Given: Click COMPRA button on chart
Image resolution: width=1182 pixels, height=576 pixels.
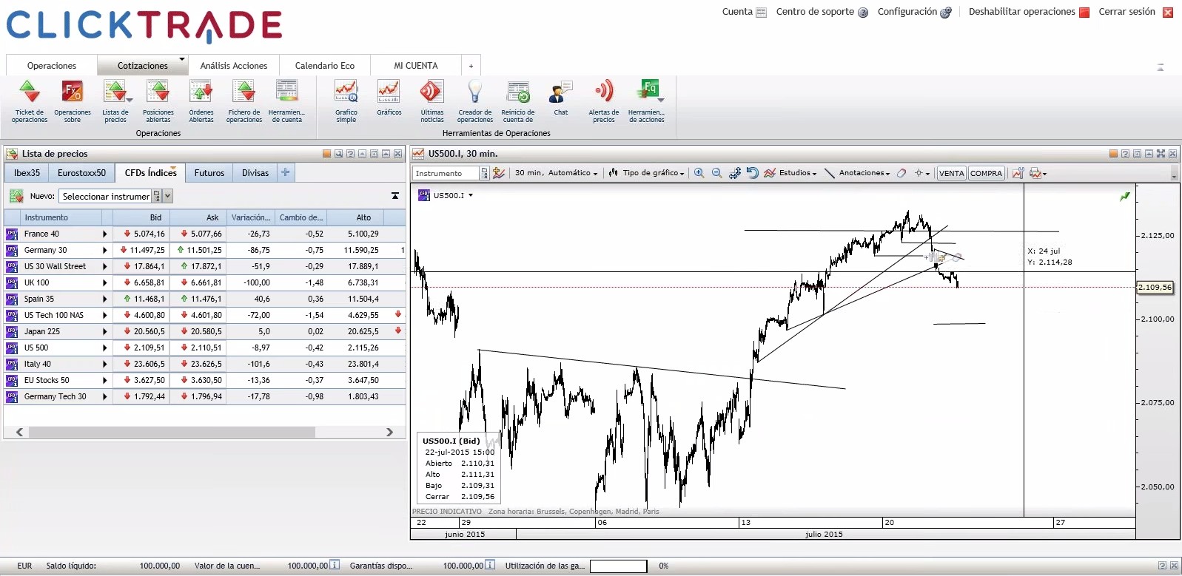Looking at the screenshot, I should pyautogui.click(x=986, y=173).
